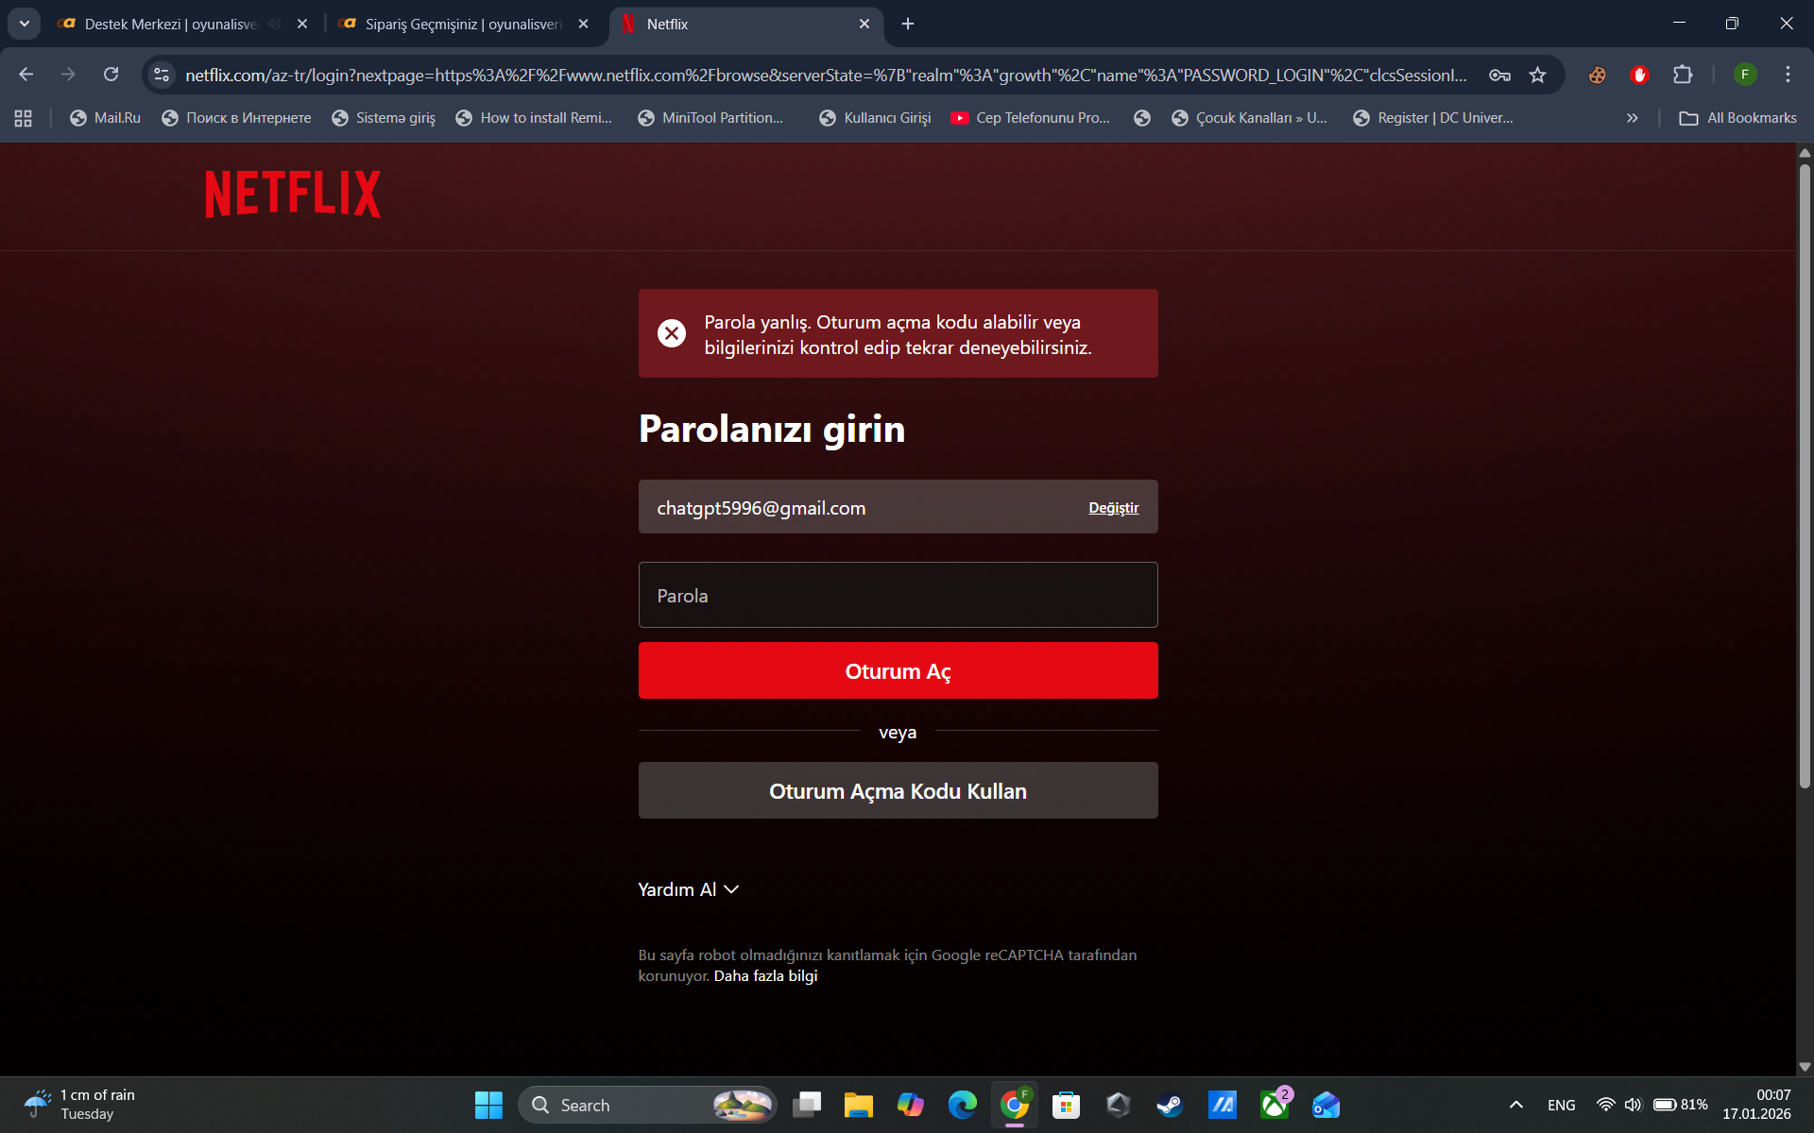Expand the Yardım Al help section
Viewport: 1814px width, 1133px height.
coord(688,889)
